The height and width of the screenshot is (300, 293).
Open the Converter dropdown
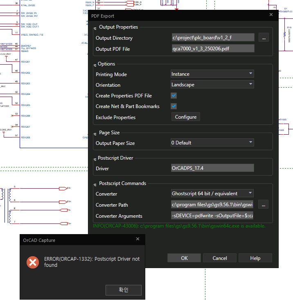point(212,194)
